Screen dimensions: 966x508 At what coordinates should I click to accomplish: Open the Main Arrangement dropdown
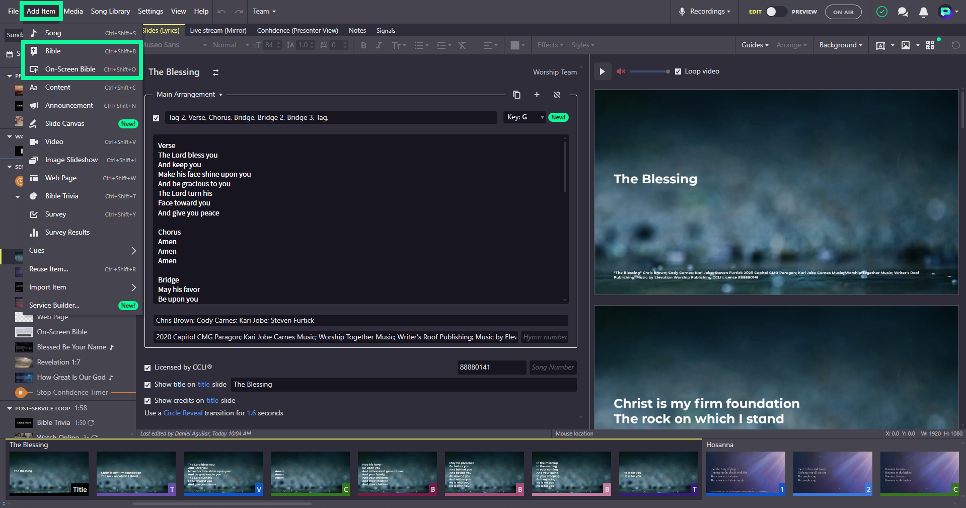click(189, 95)
